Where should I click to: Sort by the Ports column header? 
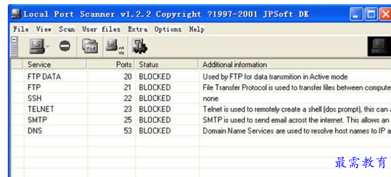coord(111,65)
